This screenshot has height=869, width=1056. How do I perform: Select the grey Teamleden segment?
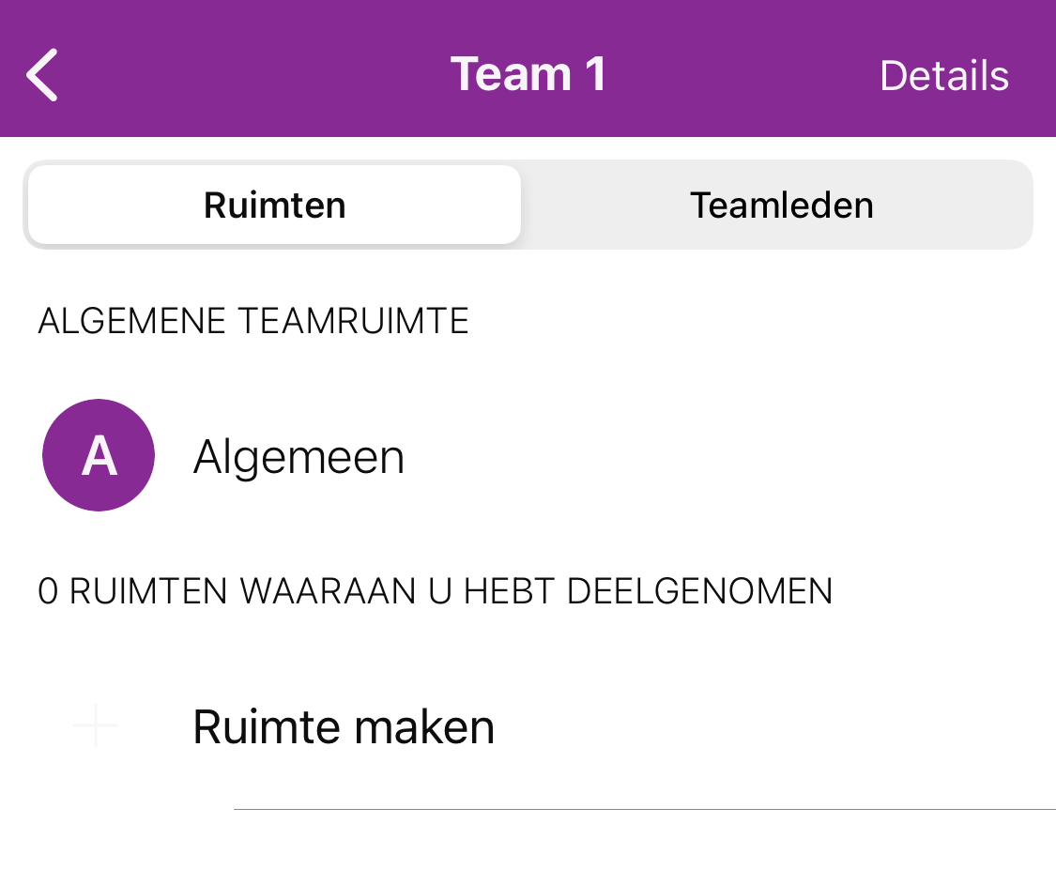(781, 205)
